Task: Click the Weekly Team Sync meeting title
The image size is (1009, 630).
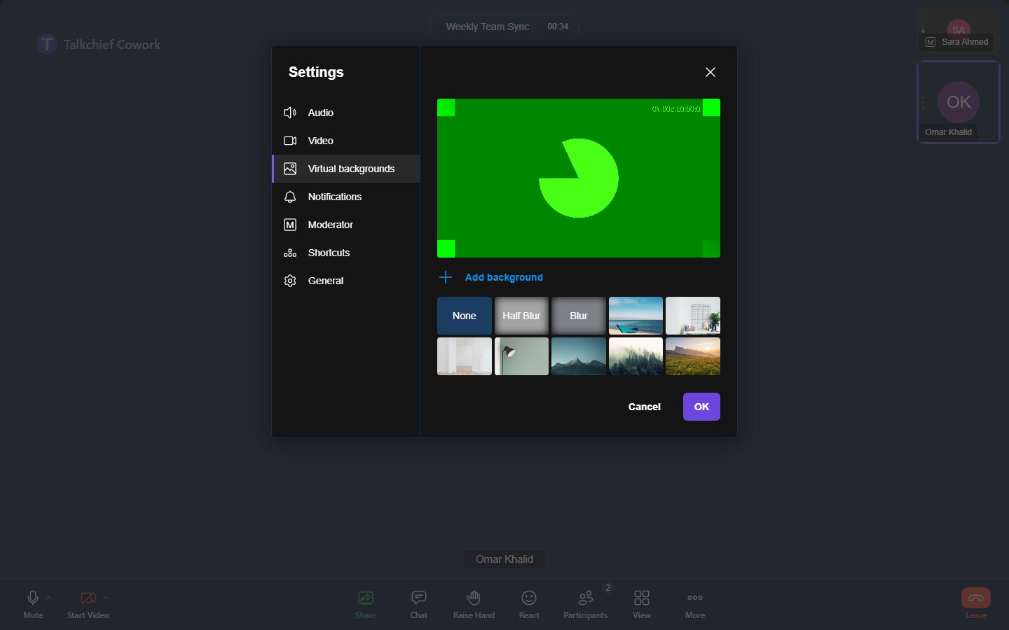Action: [x=488, y=27]
